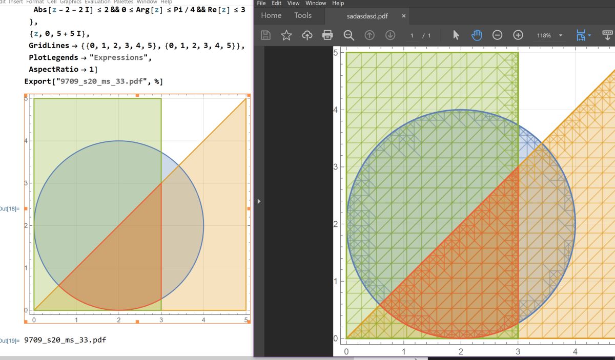The width and height of the screenshot is (615, 360).
Task: Open the find text magnifier in Acrobat
Action: click(349, 35)
